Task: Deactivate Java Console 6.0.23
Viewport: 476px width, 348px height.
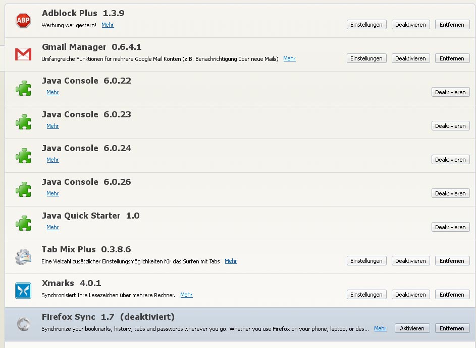Action: pos(450,126)
